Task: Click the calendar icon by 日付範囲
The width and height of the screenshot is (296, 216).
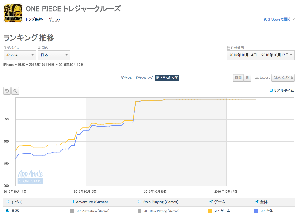Action: click(x=228, y=48)
